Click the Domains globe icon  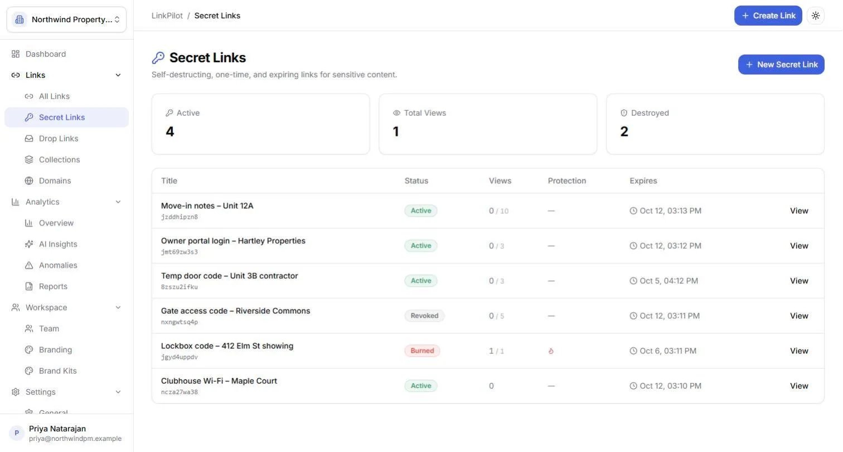(29, 181)
